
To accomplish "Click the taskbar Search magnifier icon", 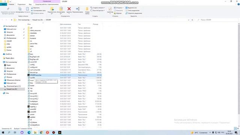I will (x=9, y=132).
